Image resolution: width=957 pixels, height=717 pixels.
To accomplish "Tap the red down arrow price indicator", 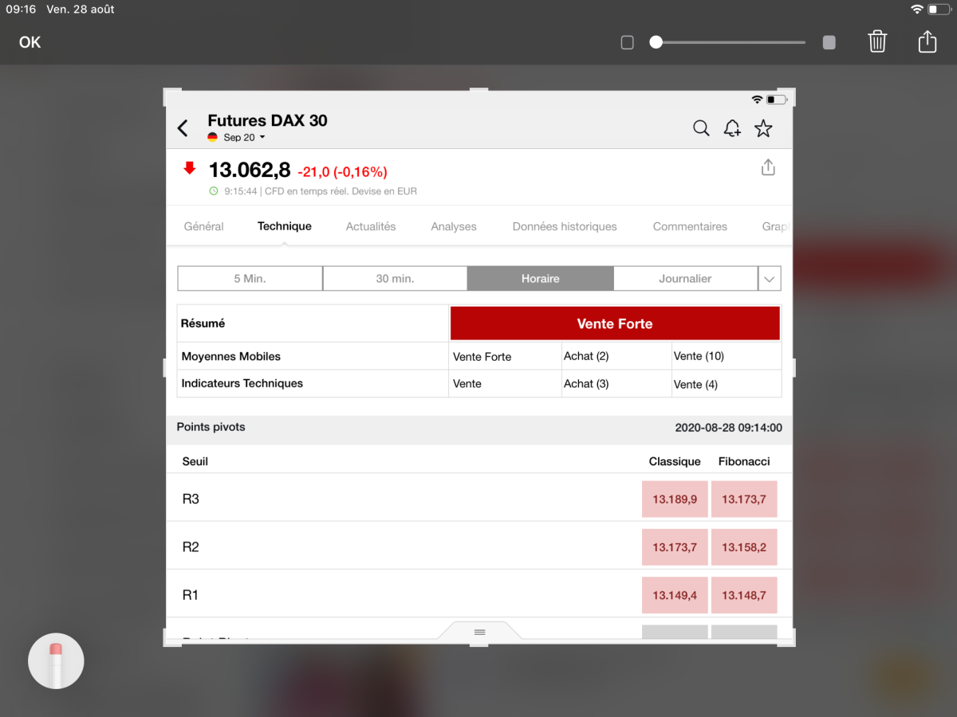I will (x=190, y=168).
